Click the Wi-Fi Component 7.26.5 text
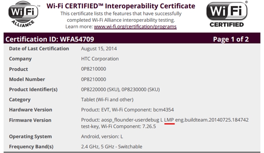 click(x=128, y=126)
